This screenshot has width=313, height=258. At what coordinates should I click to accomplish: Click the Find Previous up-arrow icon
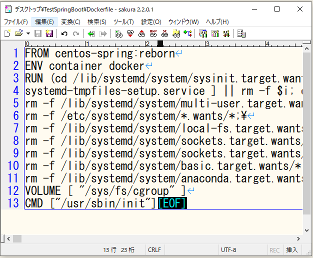pos(141,33)
